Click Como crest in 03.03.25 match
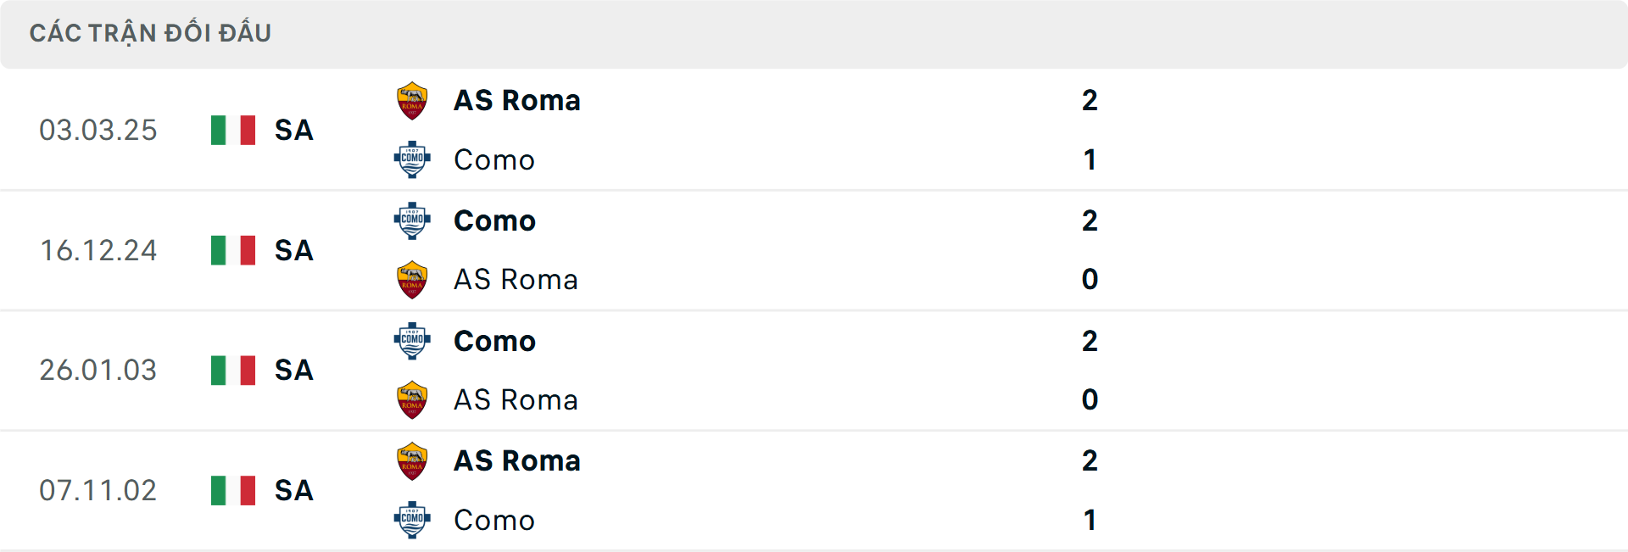 412,159
